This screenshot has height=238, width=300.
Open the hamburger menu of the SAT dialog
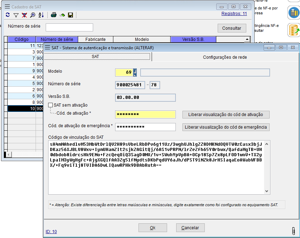(x=47, y=48)
